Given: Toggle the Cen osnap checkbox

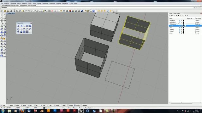Looking at the screenshot, I should point(28,105).
